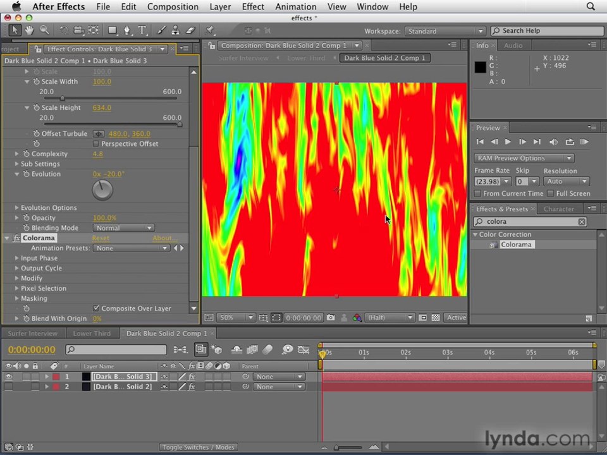Select the Rectangle shape tool

[113, 30]
